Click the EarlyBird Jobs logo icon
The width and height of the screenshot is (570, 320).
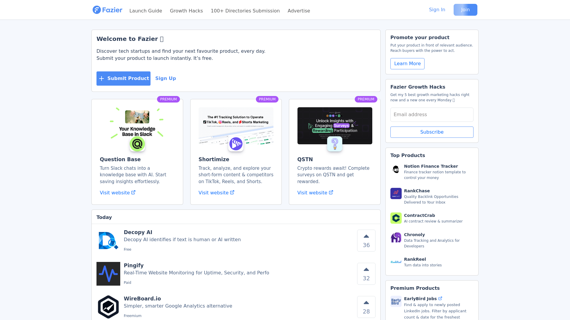(396, 301)
